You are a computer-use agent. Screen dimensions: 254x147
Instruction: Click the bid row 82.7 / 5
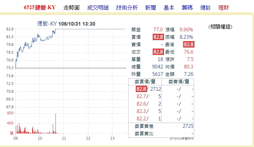click(x=149, y=96)
